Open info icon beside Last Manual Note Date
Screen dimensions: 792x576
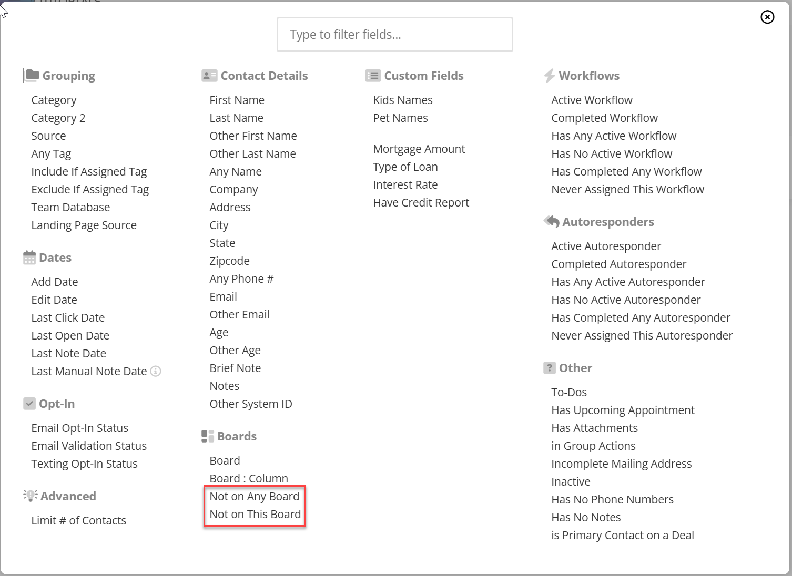point(156,371)
